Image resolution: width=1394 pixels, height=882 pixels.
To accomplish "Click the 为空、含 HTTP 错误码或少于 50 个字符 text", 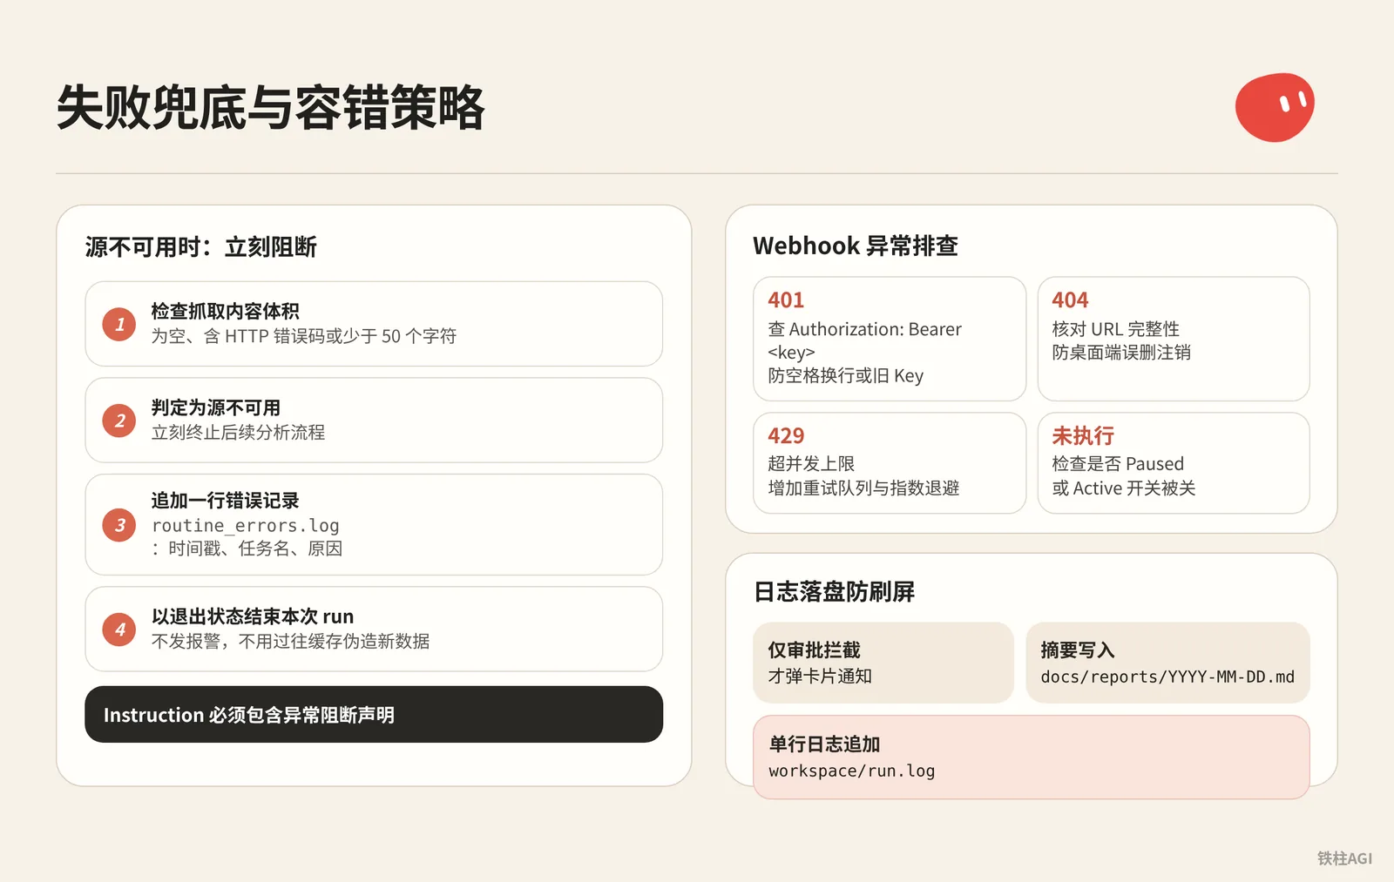I will pyautogui.click(x=303, y=336).
